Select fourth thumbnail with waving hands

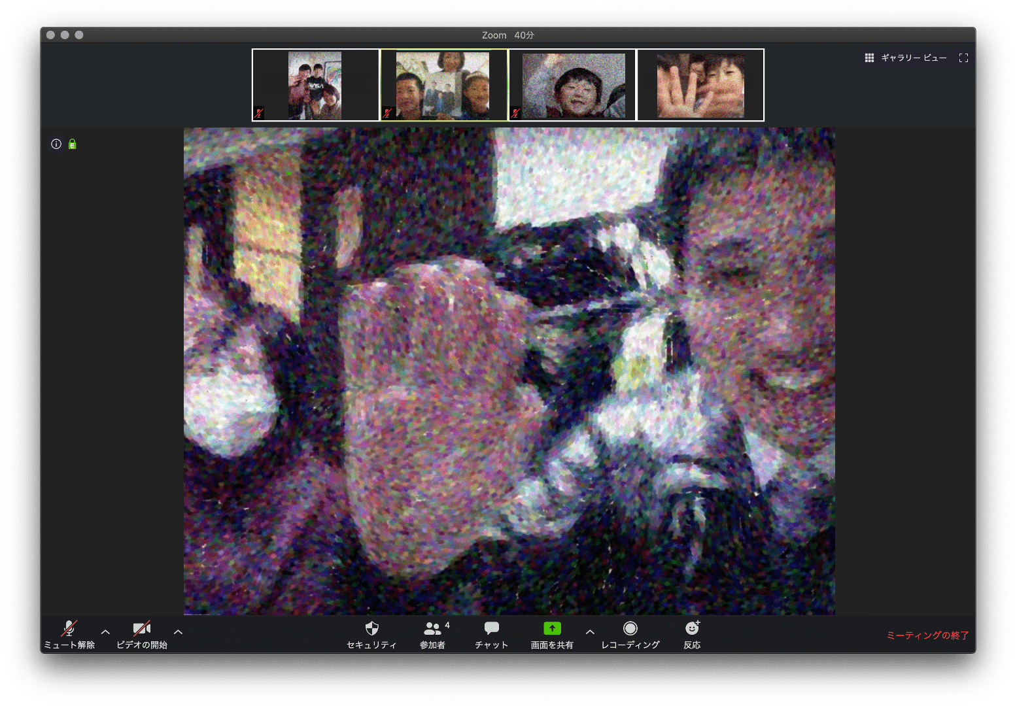tap(700, 85)
